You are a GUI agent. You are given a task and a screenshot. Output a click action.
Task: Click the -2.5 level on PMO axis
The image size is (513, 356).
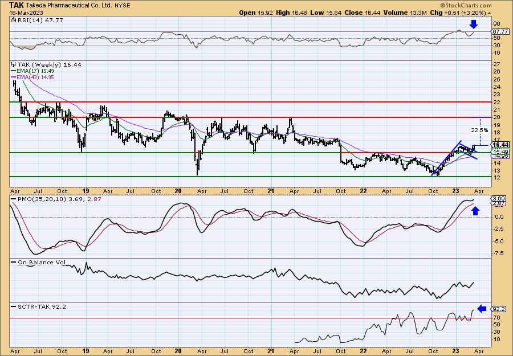click(x=499, y=229)
